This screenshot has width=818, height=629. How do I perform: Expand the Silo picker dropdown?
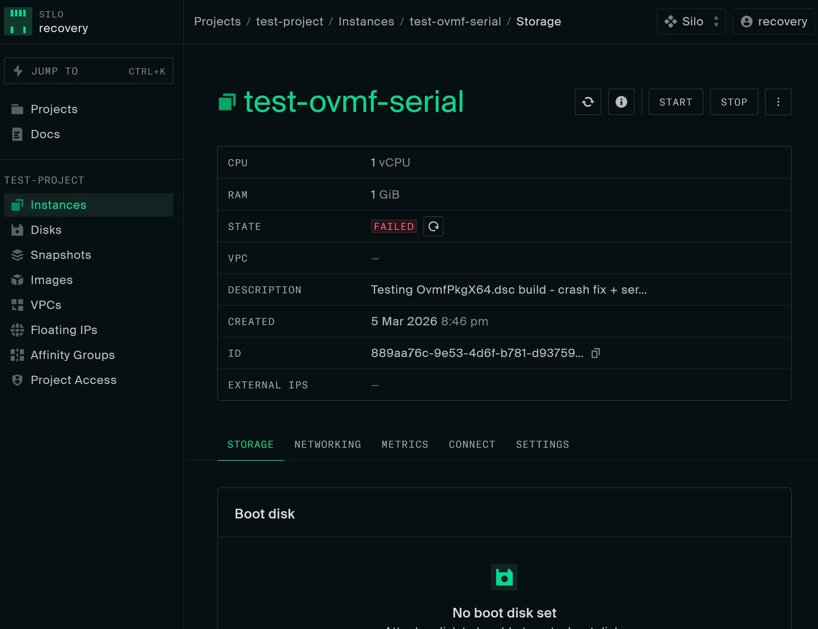tap(691, 21)
